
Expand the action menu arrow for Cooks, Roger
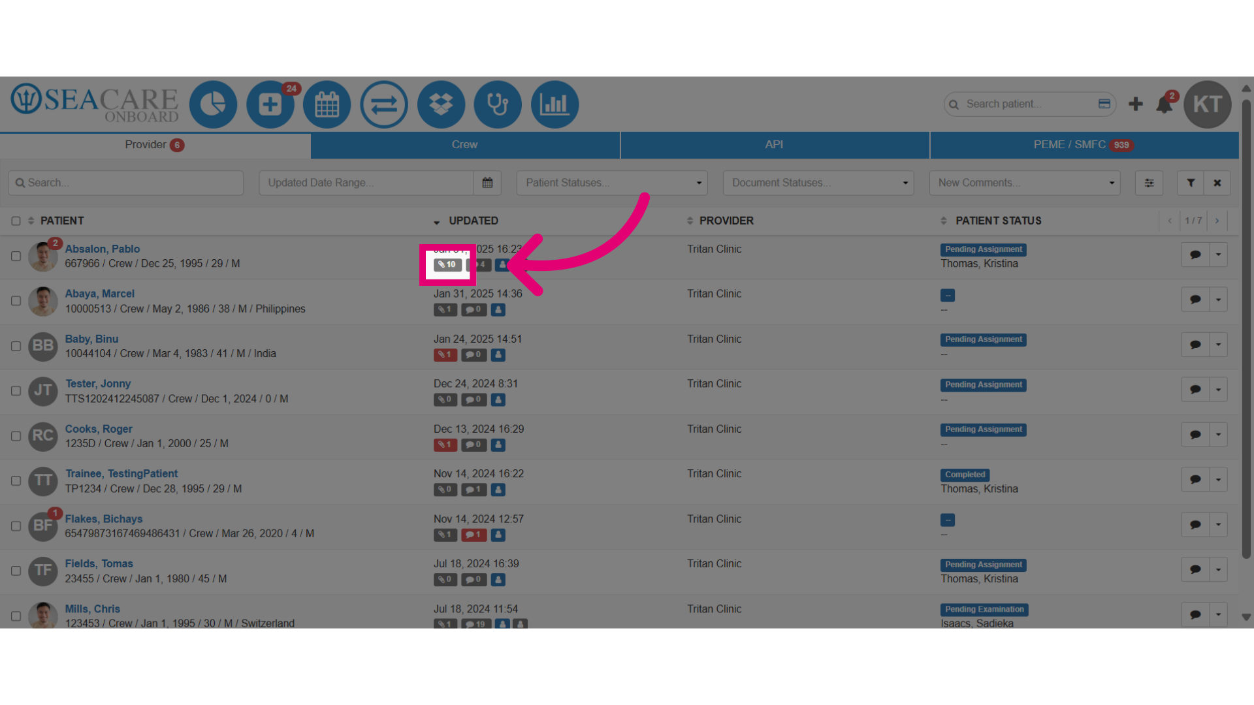click(1219, 435)
